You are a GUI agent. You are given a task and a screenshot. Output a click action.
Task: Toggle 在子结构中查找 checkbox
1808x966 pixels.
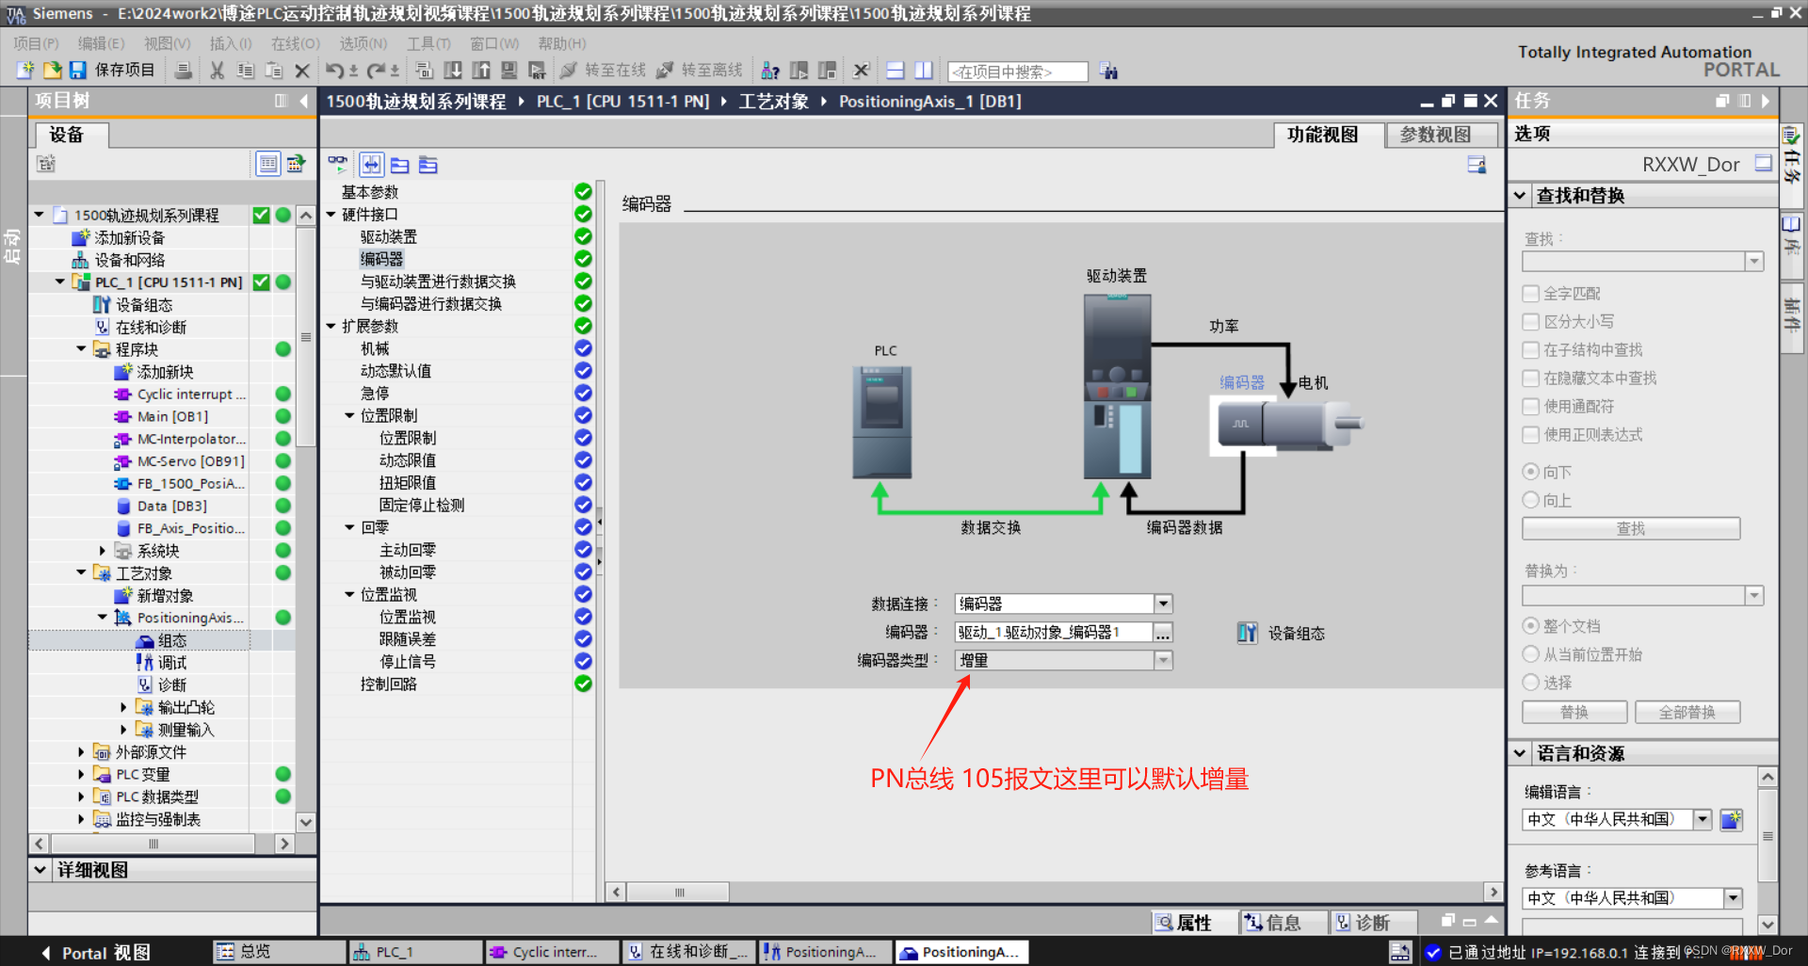[x=1531, y=350]
